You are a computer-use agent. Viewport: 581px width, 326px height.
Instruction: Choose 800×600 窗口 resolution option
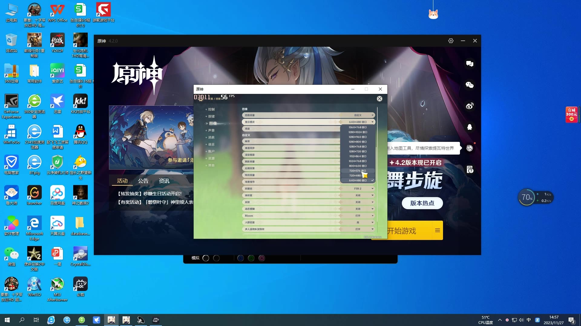click(x=358, y=166)
